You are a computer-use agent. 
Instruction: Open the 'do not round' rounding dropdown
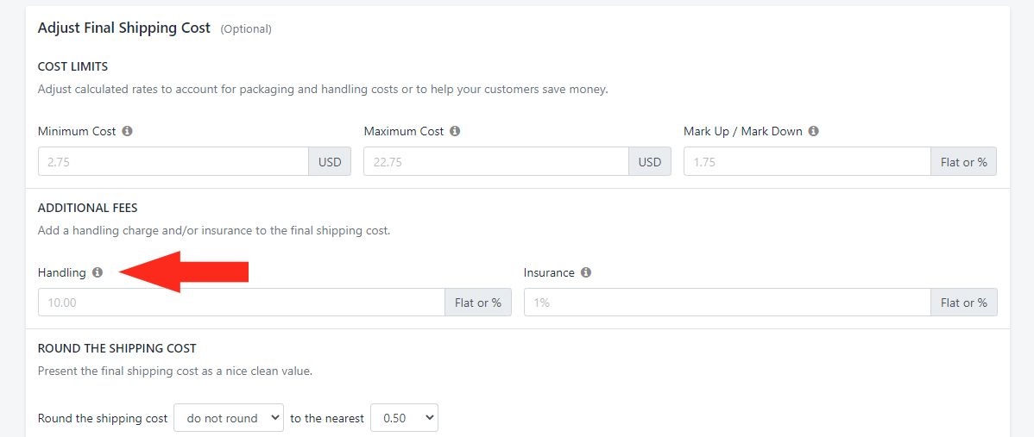229,418
